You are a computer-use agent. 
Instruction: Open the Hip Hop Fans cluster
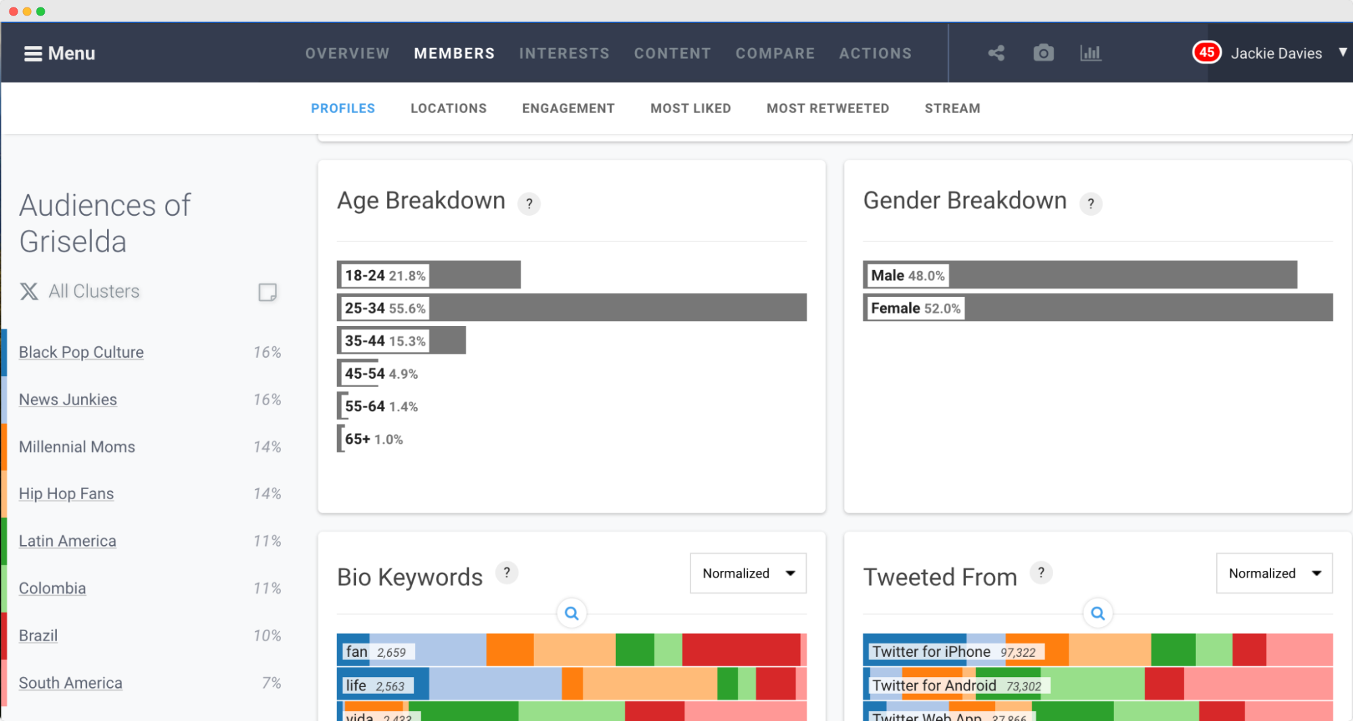(66, 494)
